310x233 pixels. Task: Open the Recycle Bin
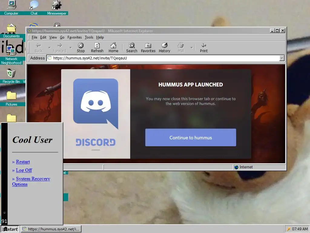(x=11, y=76)
